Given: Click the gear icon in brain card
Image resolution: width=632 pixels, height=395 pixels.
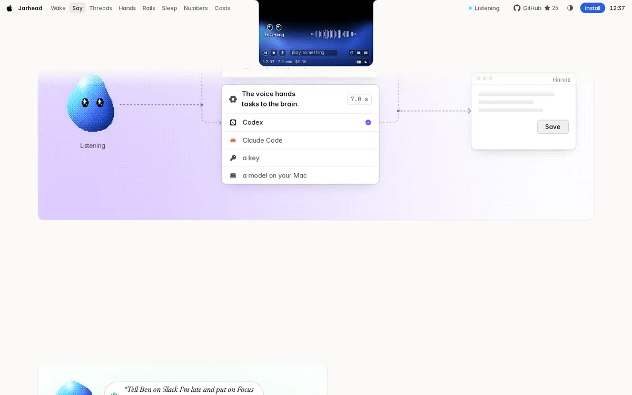Looking at the screenshot, I should click(x=233, y=99).
